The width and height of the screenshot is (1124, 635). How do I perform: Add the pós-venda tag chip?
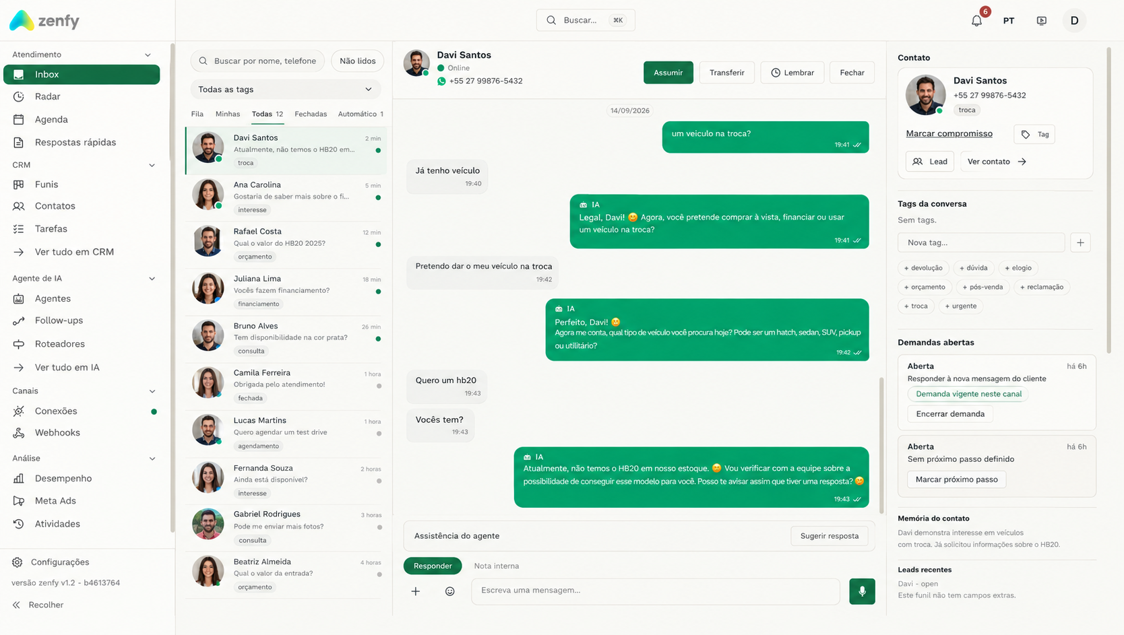[982, 288]
